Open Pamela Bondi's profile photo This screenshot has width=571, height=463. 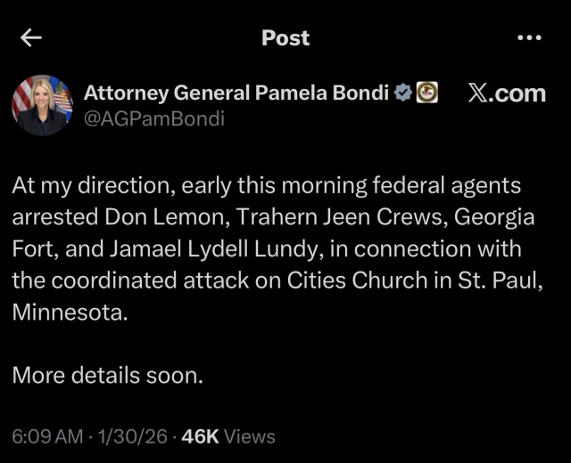pyautogui.click(x=42, y=104)
